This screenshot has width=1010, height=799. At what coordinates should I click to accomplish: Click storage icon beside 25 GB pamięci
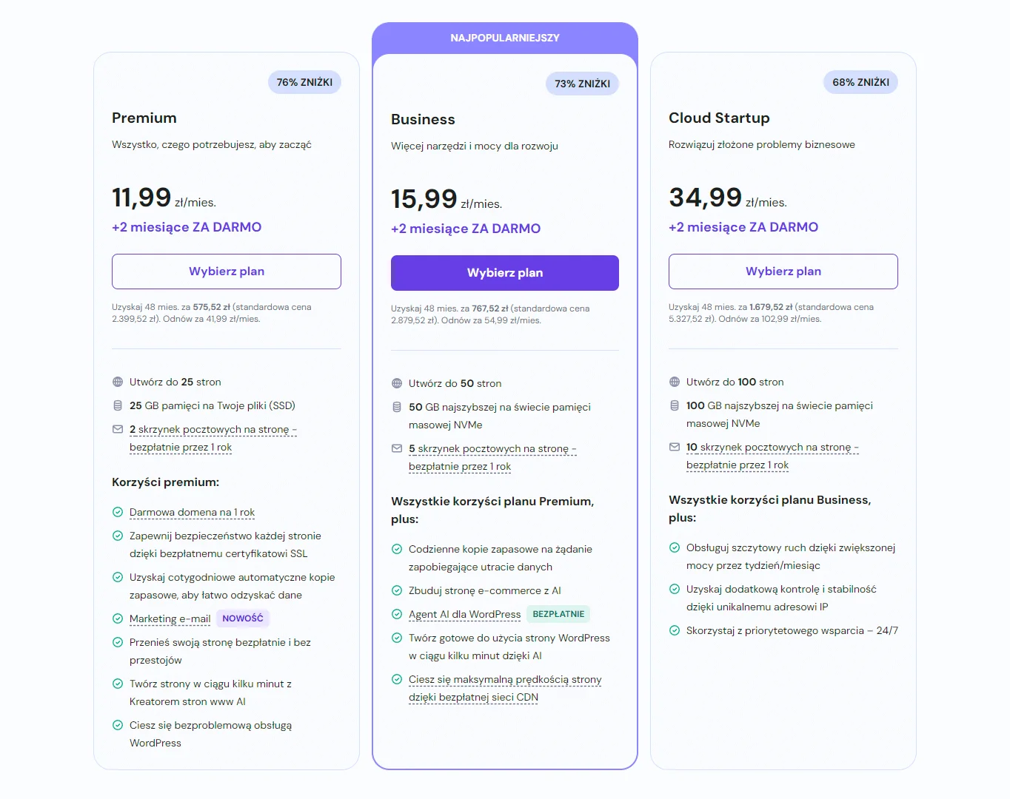point(118,406)
